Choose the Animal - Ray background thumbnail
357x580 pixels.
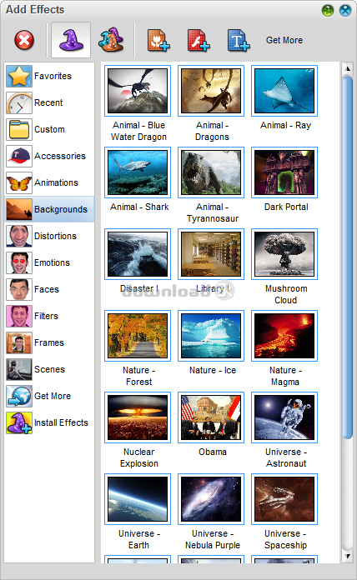284,91
